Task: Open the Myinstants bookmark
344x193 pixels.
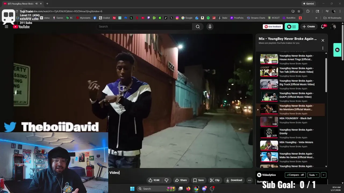Action: (x=83, y=18)
